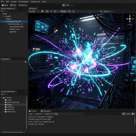The image size is (136, 136).
Task: Open the View menu
Action: [44, 2]
